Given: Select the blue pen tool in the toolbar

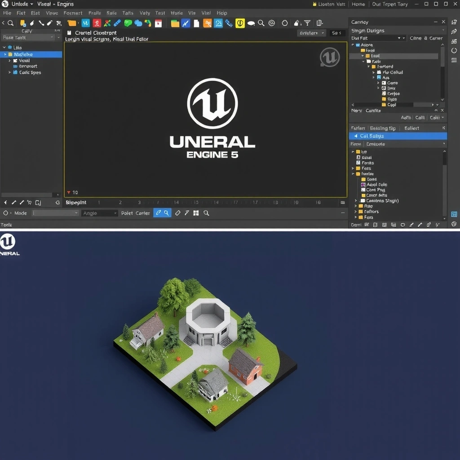Looking at the screenshot, I should coord(117,23).
